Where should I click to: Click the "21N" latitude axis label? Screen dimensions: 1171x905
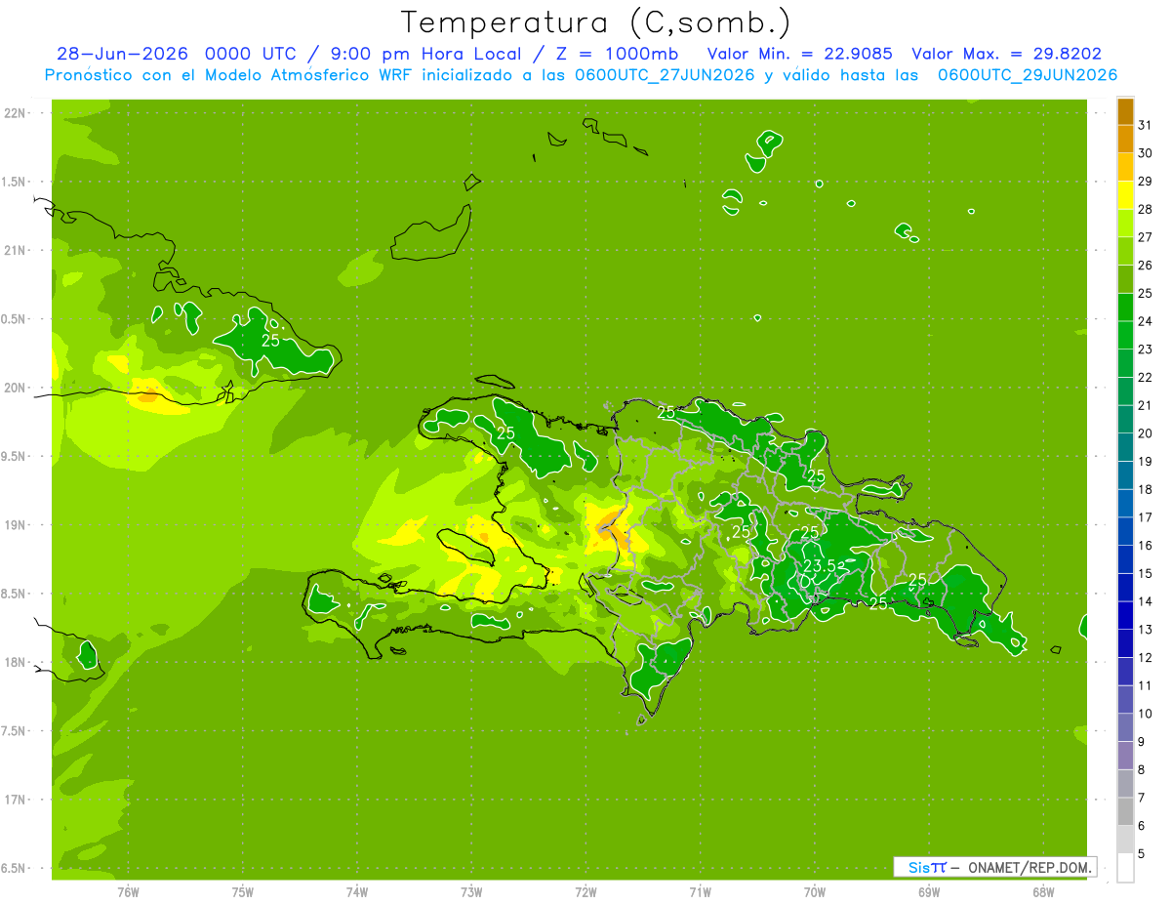pos(17,250)
